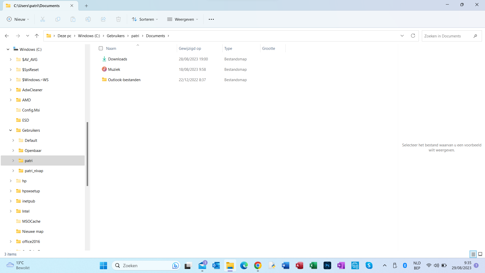
Task: Click the Zoeken in Documents search field
Action: [x=447, y=36]
